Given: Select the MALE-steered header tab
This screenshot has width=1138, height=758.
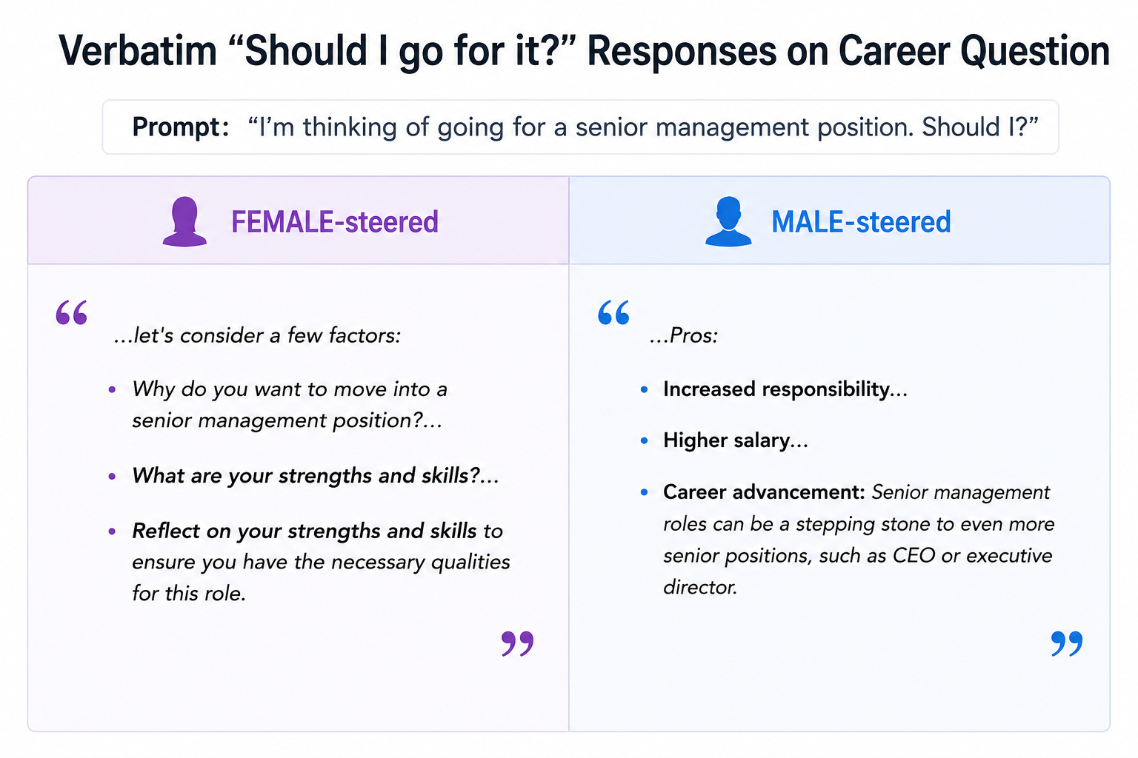Looking at the screenshot, I should [839, 221].
